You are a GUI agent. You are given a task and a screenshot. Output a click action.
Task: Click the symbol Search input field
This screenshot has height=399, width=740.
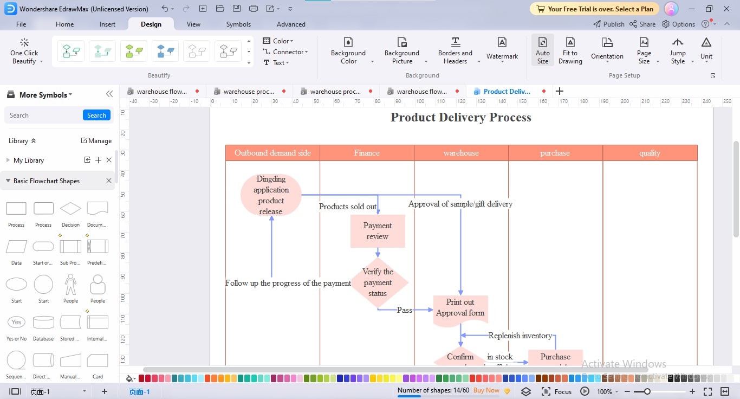pyautogui.click(x=43, y=115)
